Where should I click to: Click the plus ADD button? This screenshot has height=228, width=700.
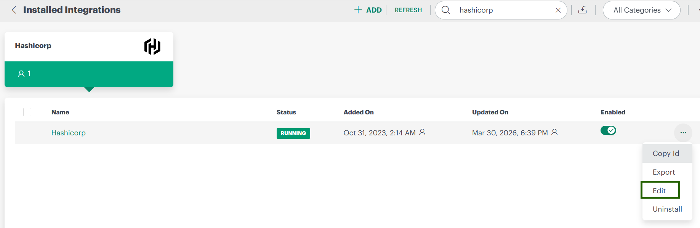(x=368, y=10)
